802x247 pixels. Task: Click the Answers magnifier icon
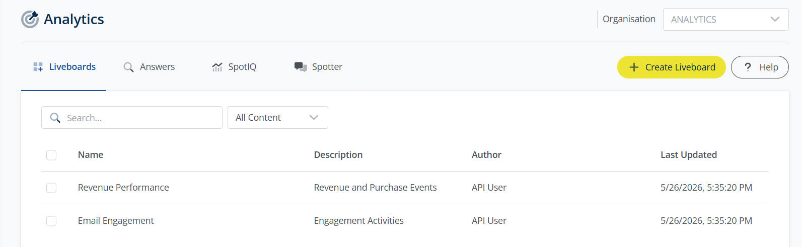(x=129, y=67)
